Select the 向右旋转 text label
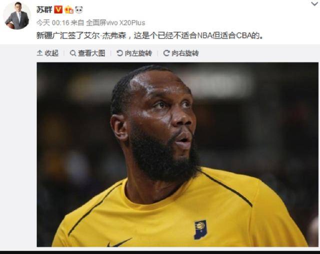Image resolution: width=320 pixels, height=254 pixels. [x=185, y=53]
